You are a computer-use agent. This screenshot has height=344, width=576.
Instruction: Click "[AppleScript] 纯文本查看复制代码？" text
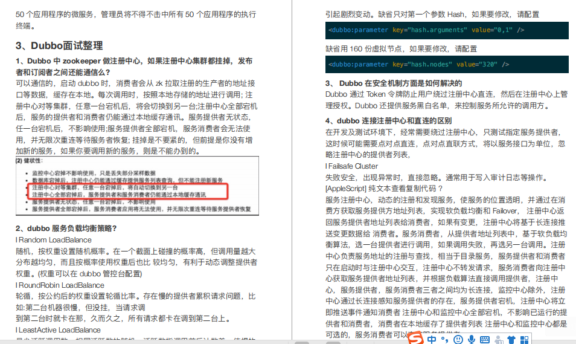(384, 189)
